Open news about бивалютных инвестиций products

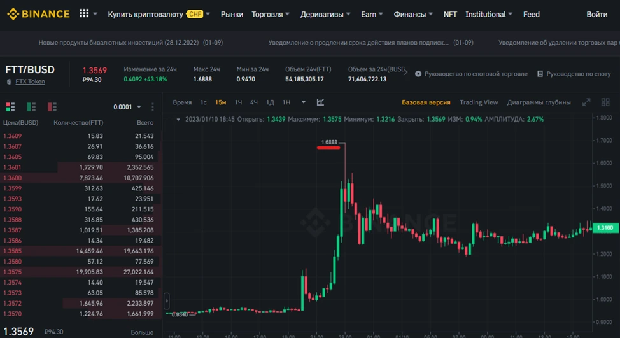[130, 42]
